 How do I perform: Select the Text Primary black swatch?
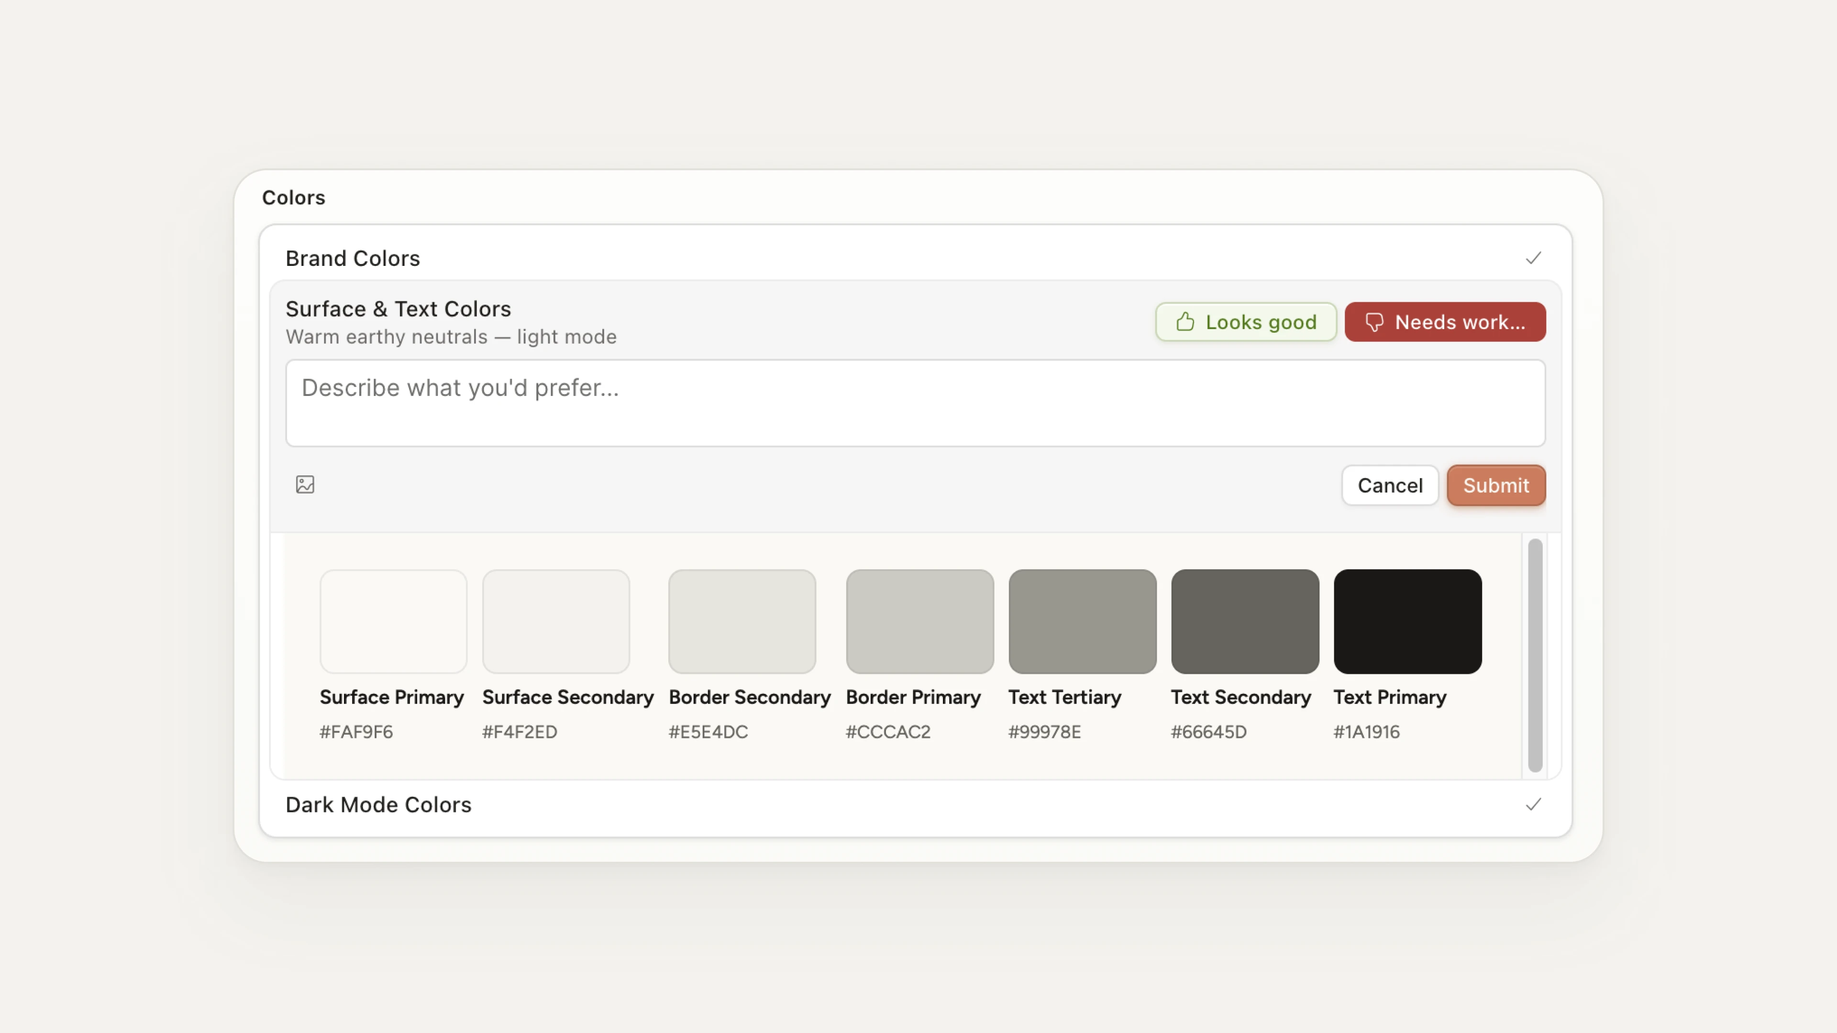pos(1407,621)
